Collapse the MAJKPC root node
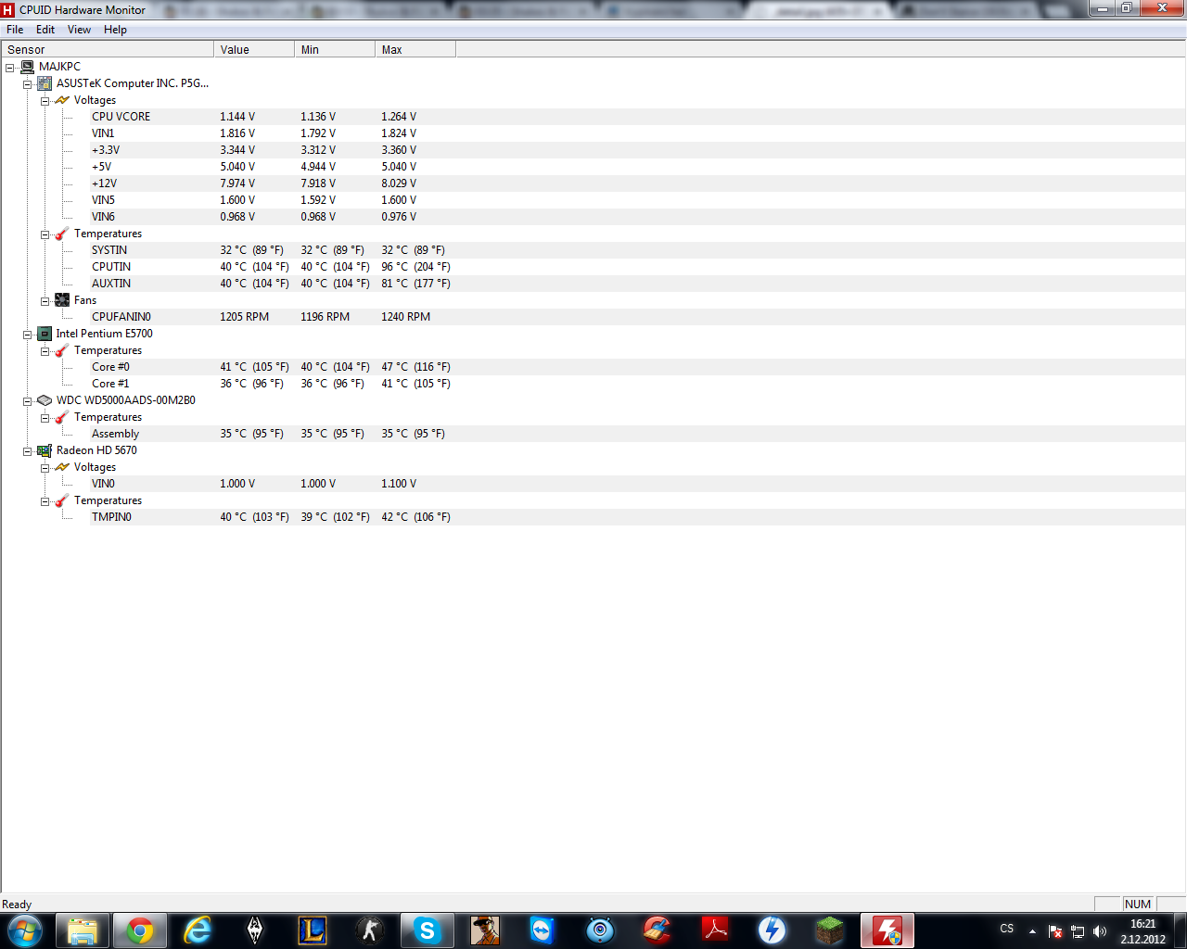 10,68
